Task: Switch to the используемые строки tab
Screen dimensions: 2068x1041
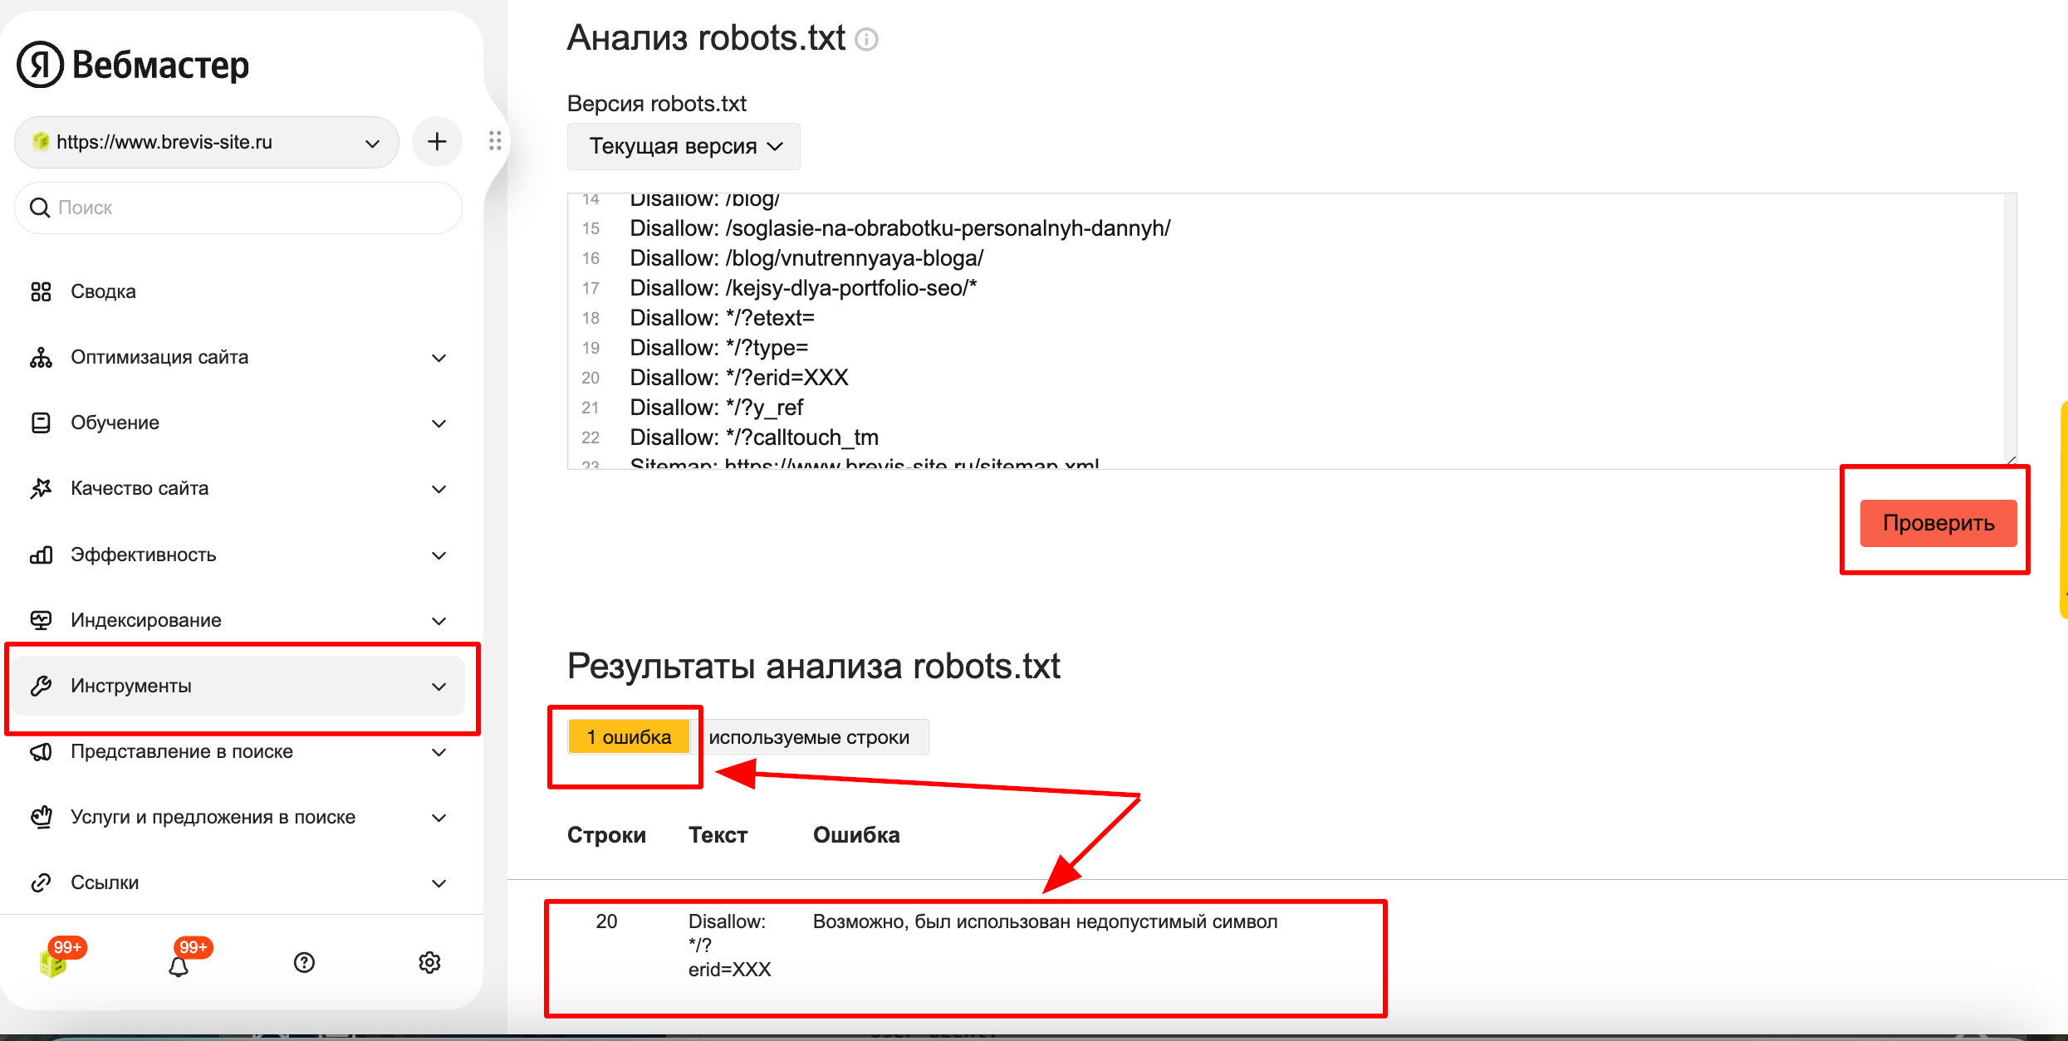Action: (810, 737)
